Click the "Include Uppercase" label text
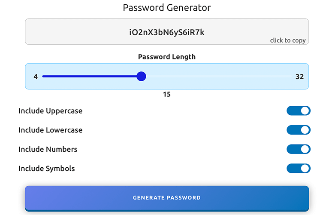Screen dimensions: 326x215 point(50,111)
